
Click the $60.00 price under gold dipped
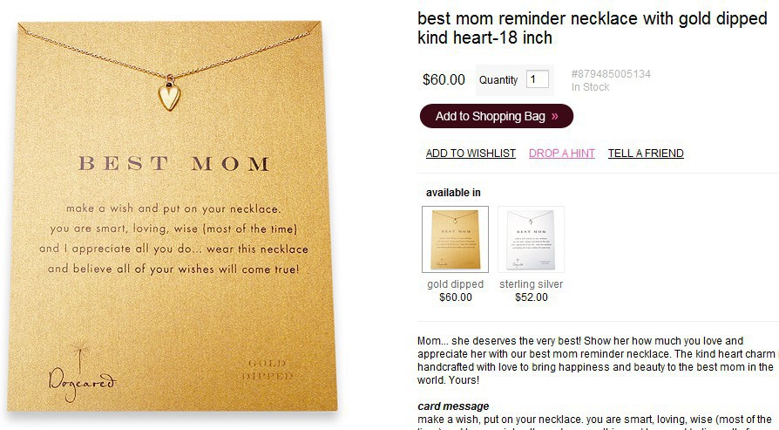[455, 297]
